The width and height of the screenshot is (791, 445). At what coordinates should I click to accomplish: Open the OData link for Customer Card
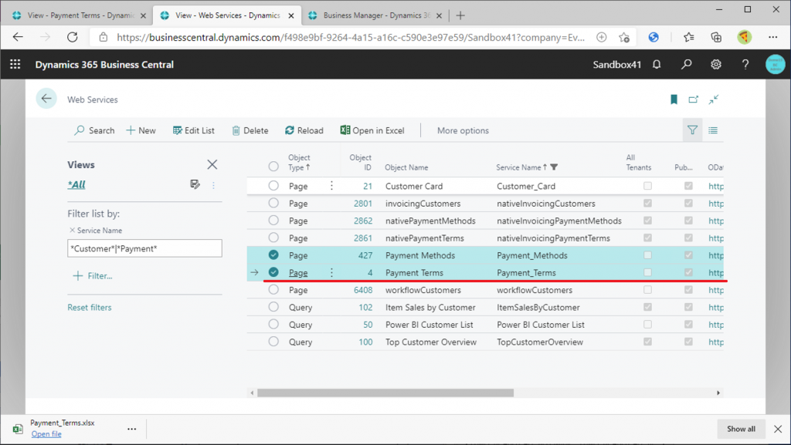716,187
